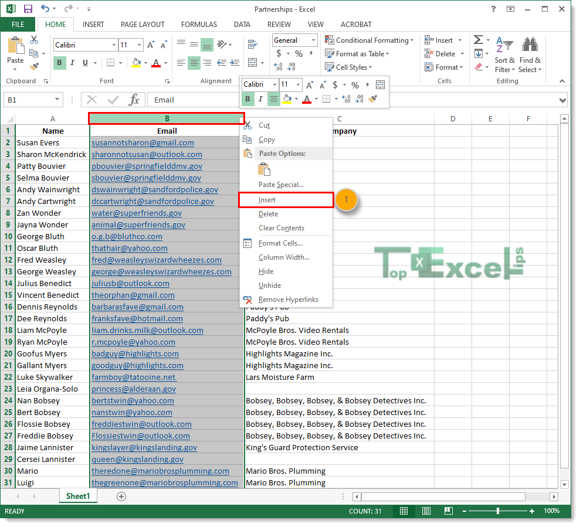Toggle Align Left in the ribbon

[181, 63]
